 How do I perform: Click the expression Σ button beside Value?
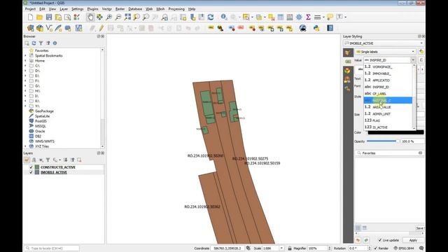[421, 60]
